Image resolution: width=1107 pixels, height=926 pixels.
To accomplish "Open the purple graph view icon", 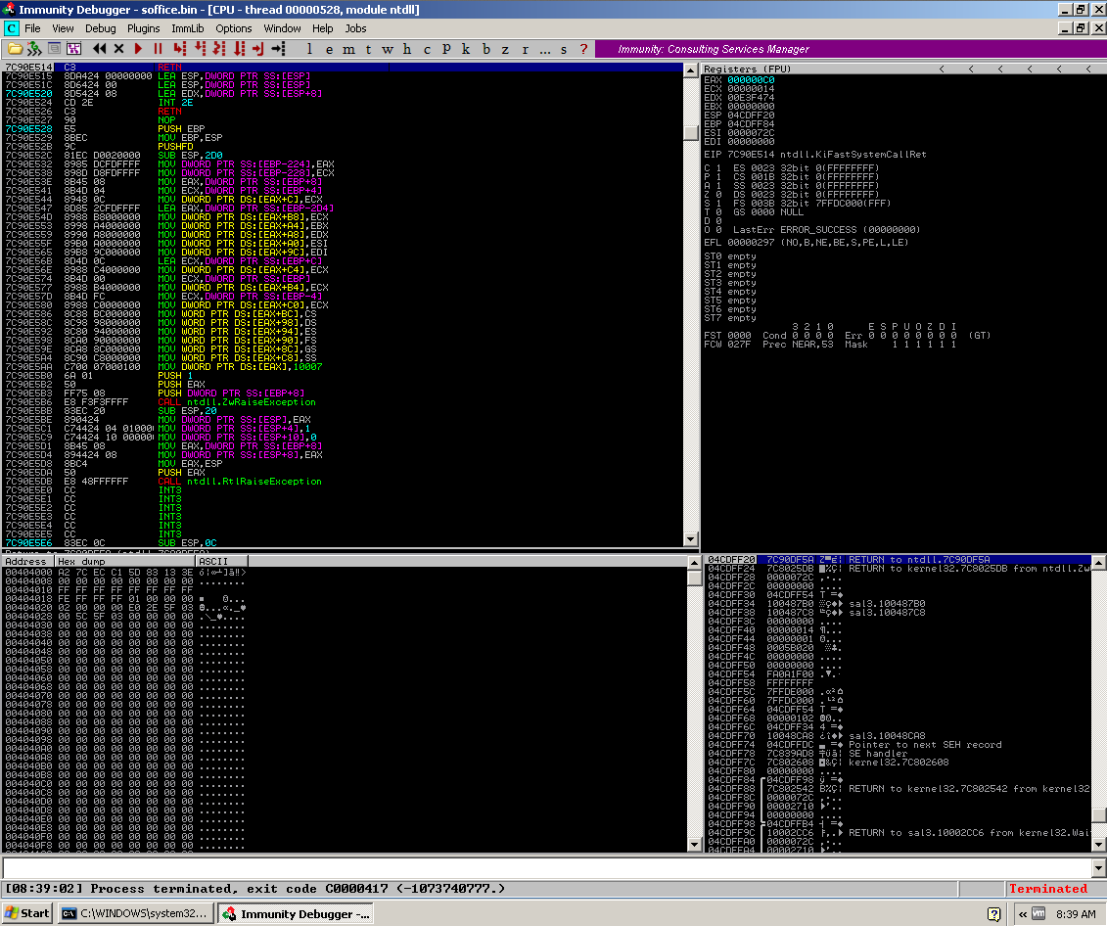I will click(74, 49).
